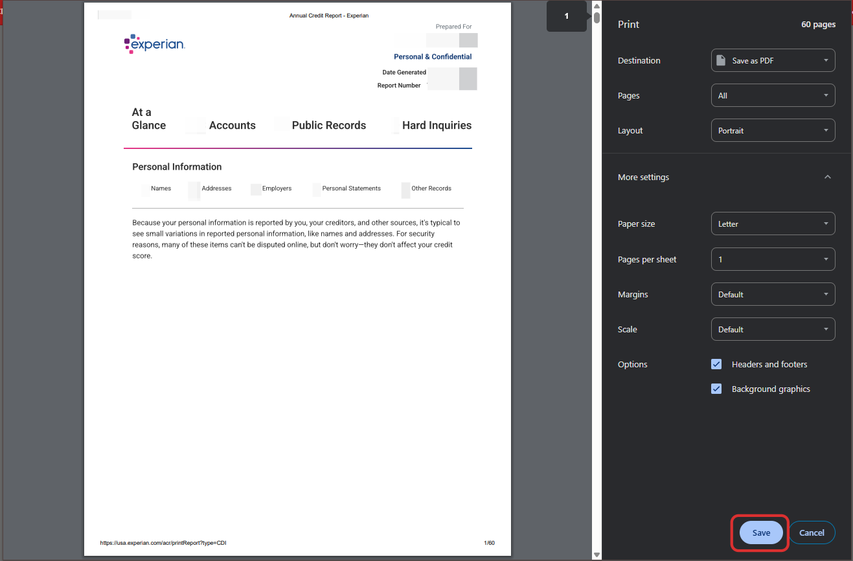
Task: Click the Annual Credit Report header text
Action: [329, 16]
